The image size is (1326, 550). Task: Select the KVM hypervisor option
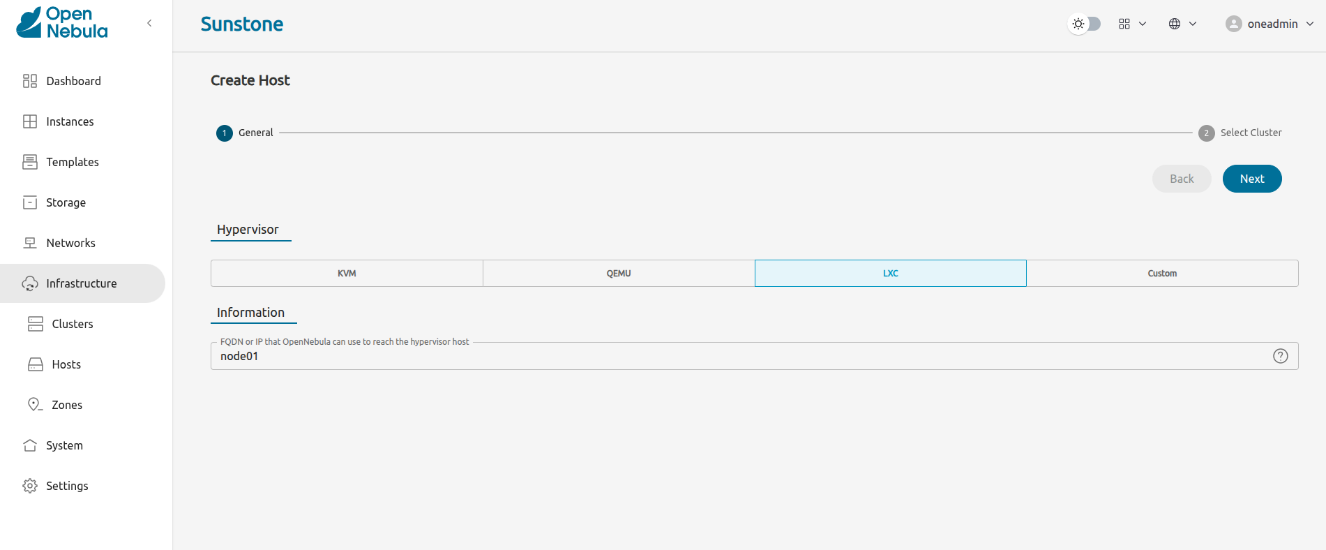click(347, 274)
